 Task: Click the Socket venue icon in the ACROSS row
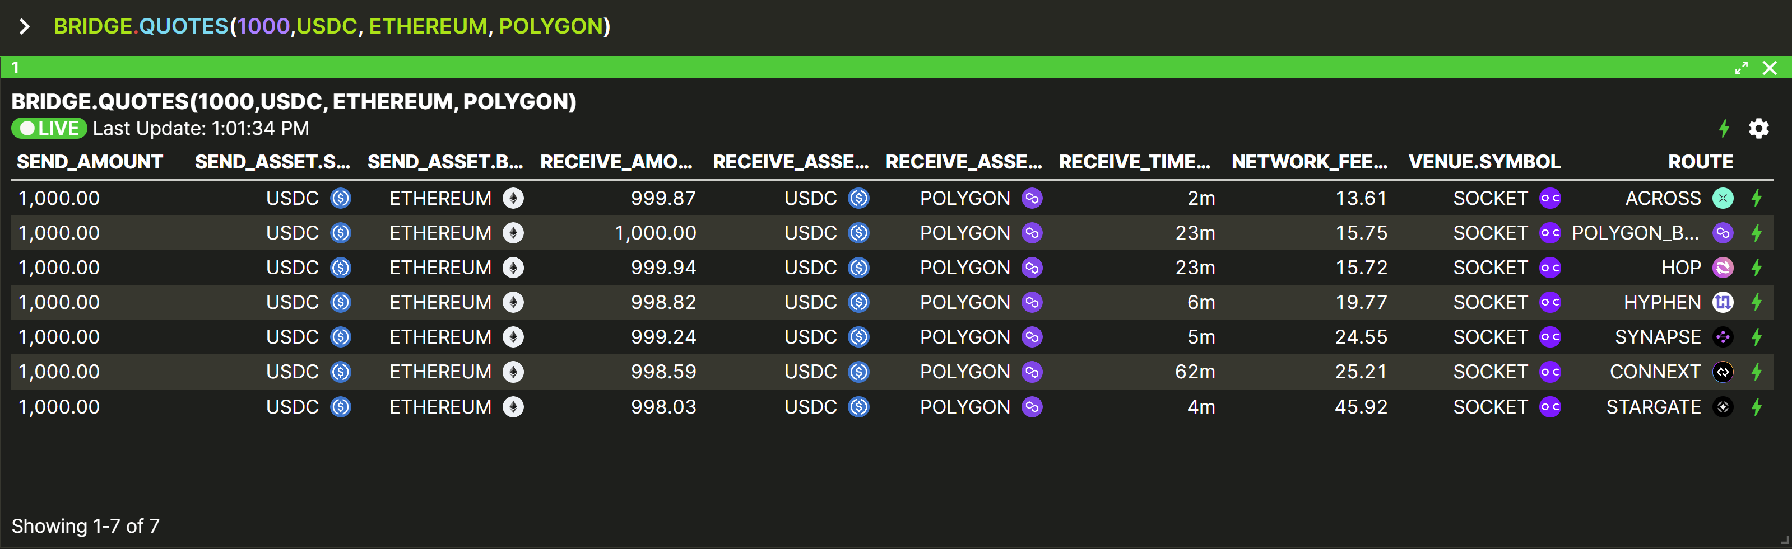[x=1550, y=198]
